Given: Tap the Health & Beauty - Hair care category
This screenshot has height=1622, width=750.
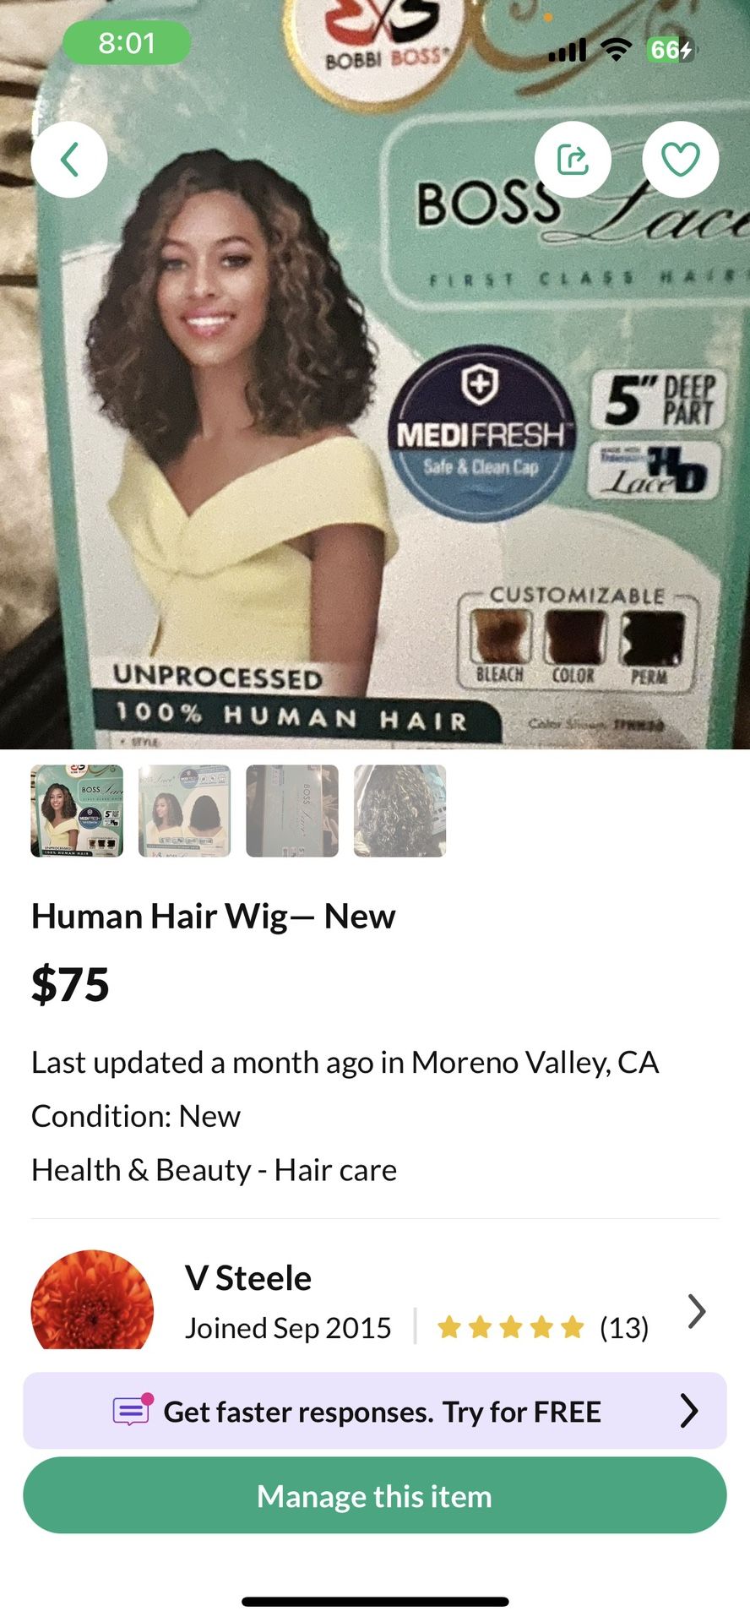Looking at the screenshot, I should tap(214, 1170).
